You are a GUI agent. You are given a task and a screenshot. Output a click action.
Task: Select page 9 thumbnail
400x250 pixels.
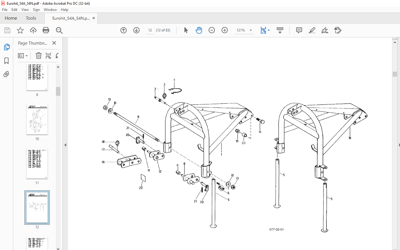(37, 77)
